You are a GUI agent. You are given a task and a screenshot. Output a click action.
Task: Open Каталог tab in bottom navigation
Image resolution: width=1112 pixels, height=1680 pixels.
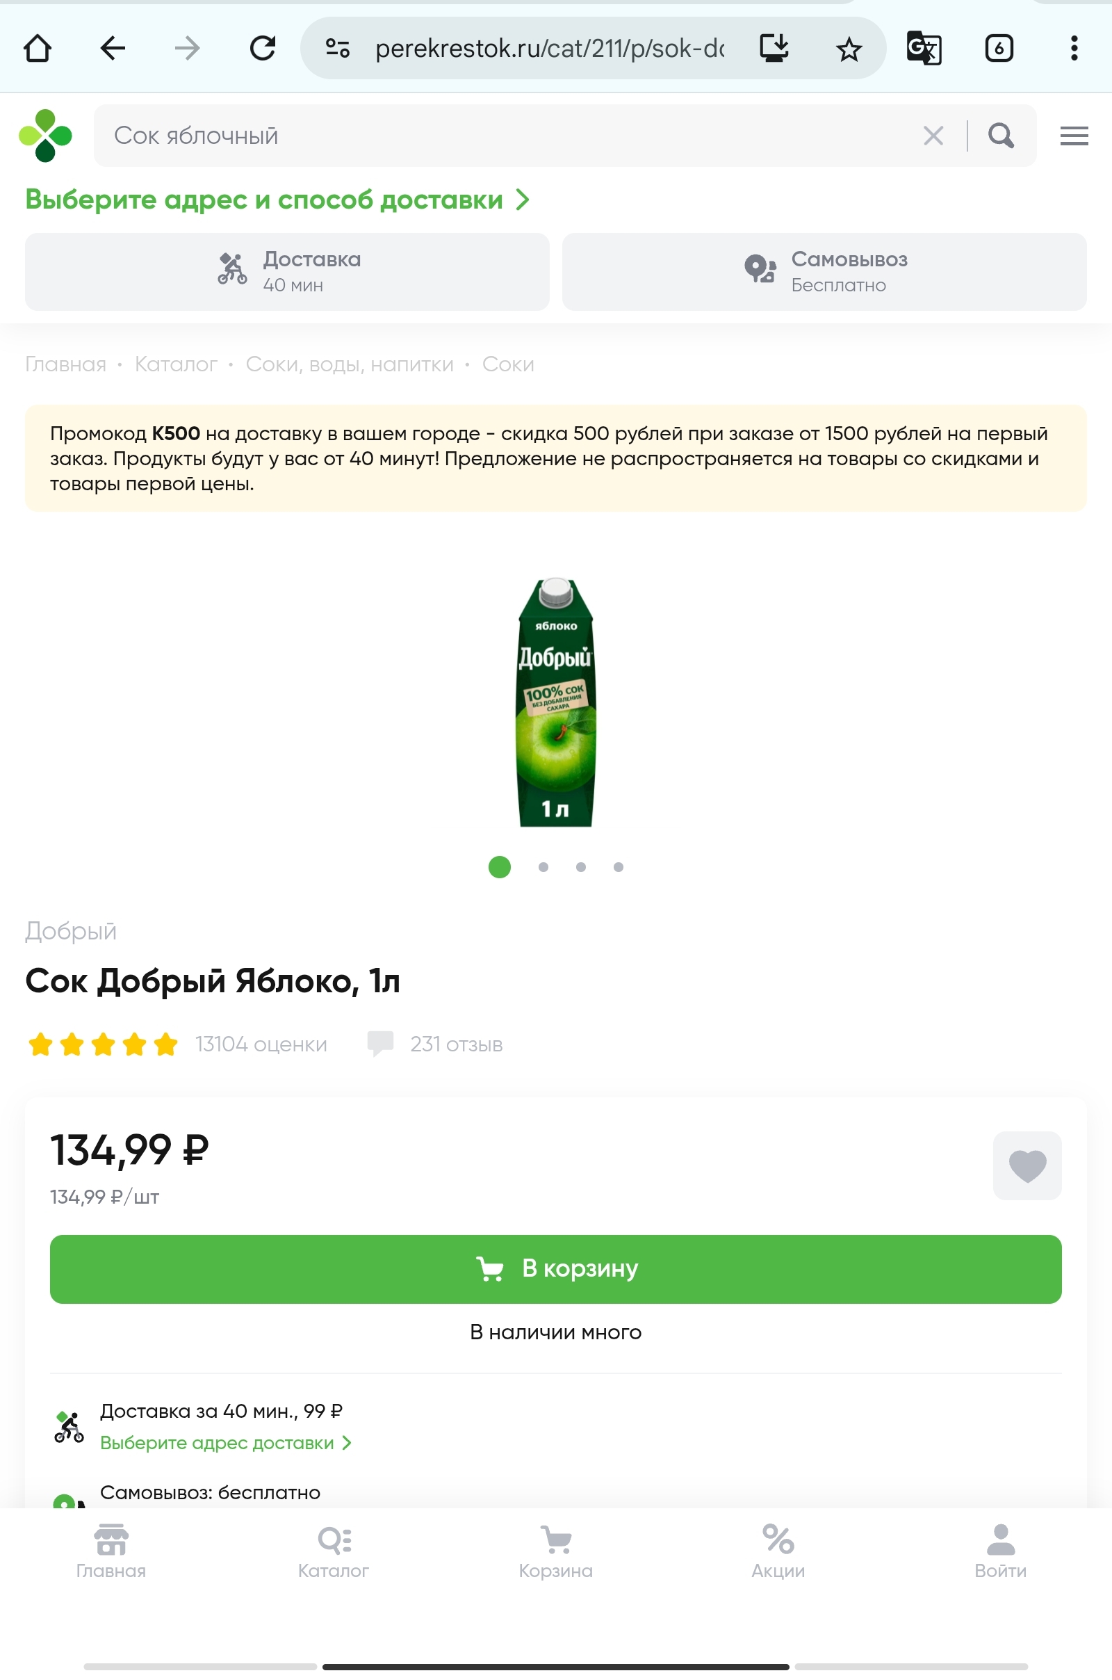click(x=334, y=1551)
